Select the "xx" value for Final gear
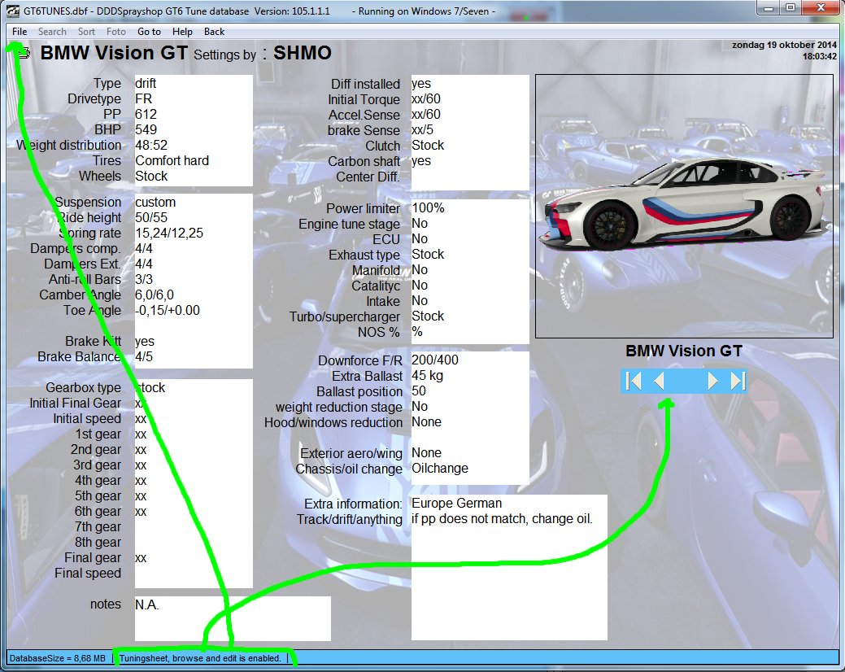The height and width of the screenshot is (672, 845). pos(141,558)
